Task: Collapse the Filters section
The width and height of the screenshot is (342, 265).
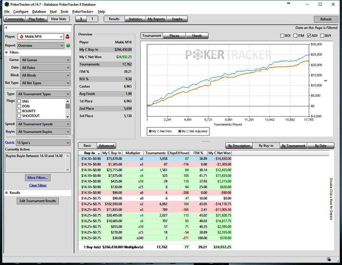Action: (x=6, y=52)
